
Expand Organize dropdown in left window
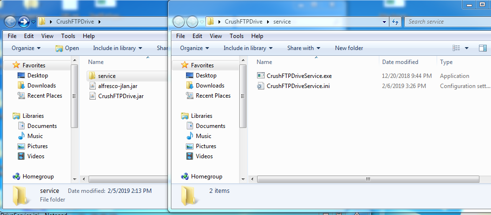coord(26,48)
